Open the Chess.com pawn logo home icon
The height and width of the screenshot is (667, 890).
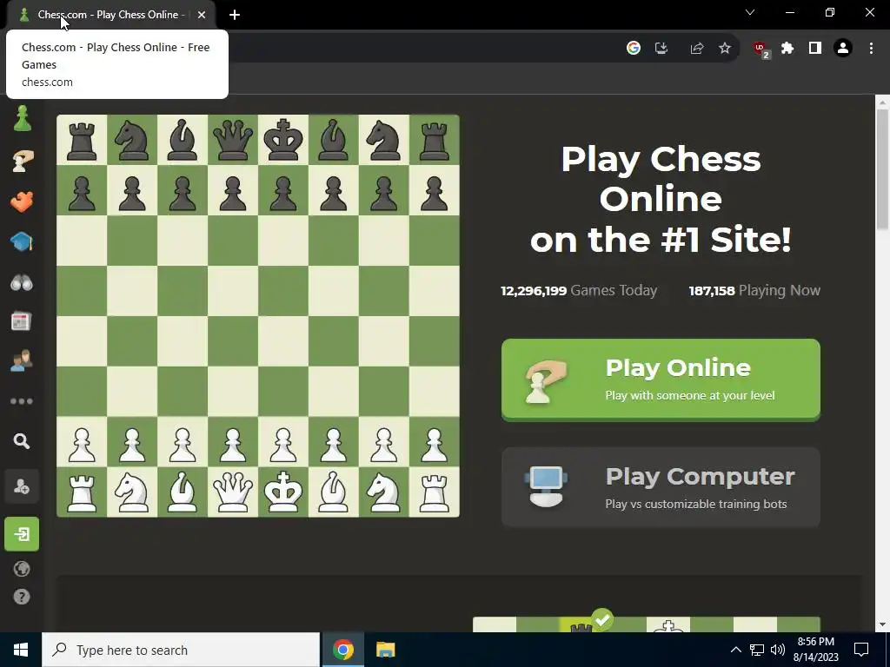coord(22,118)
